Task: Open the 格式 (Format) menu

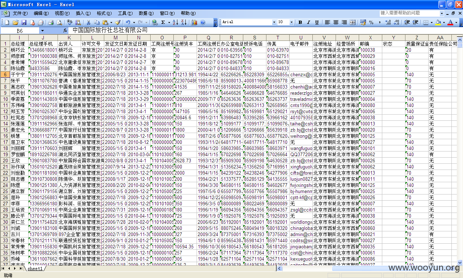Action: 104,13
